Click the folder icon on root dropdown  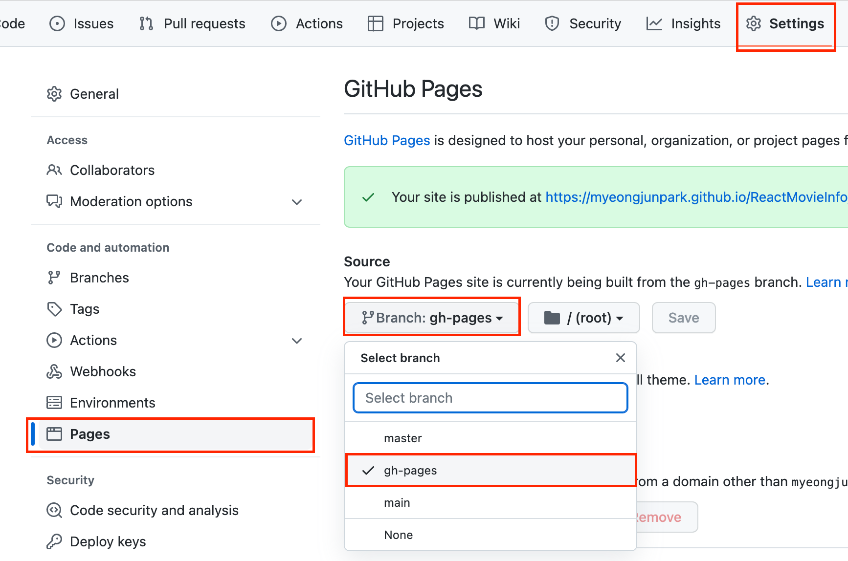pos(552,318)
